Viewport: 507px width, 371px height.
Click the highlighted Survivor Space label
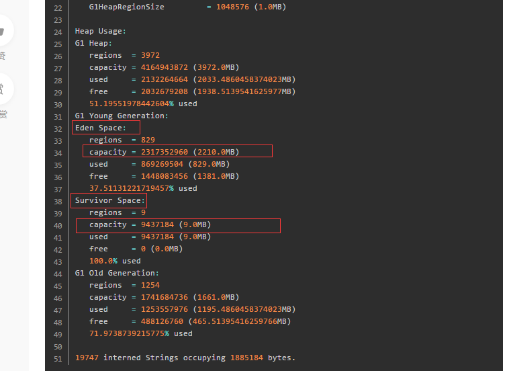click(x=110, y=200)
